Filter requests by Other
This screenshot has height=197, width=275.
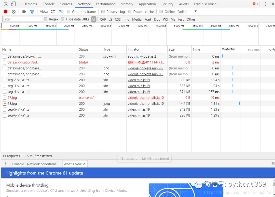click(x=191, y=19)
